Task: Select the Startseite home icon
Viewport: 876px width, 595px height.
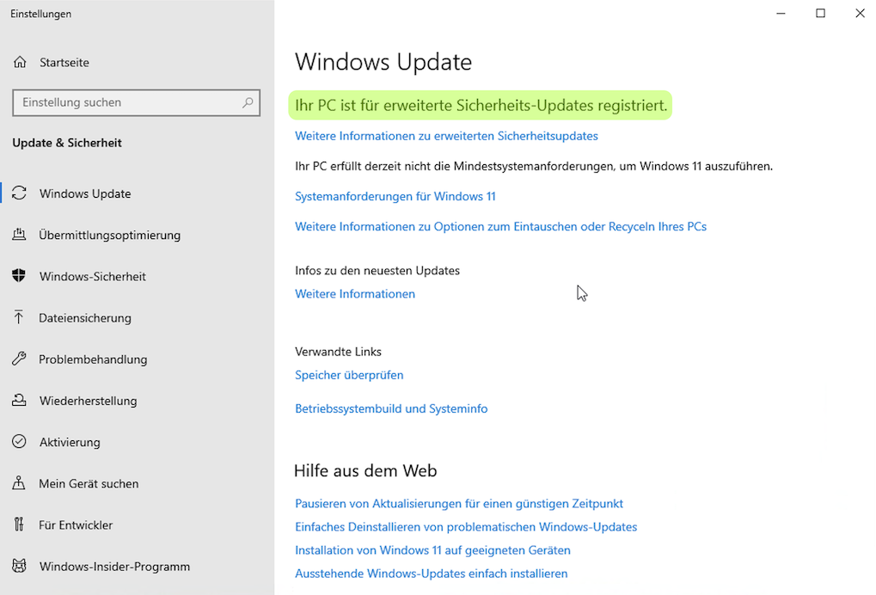Action: pos(19,62)
